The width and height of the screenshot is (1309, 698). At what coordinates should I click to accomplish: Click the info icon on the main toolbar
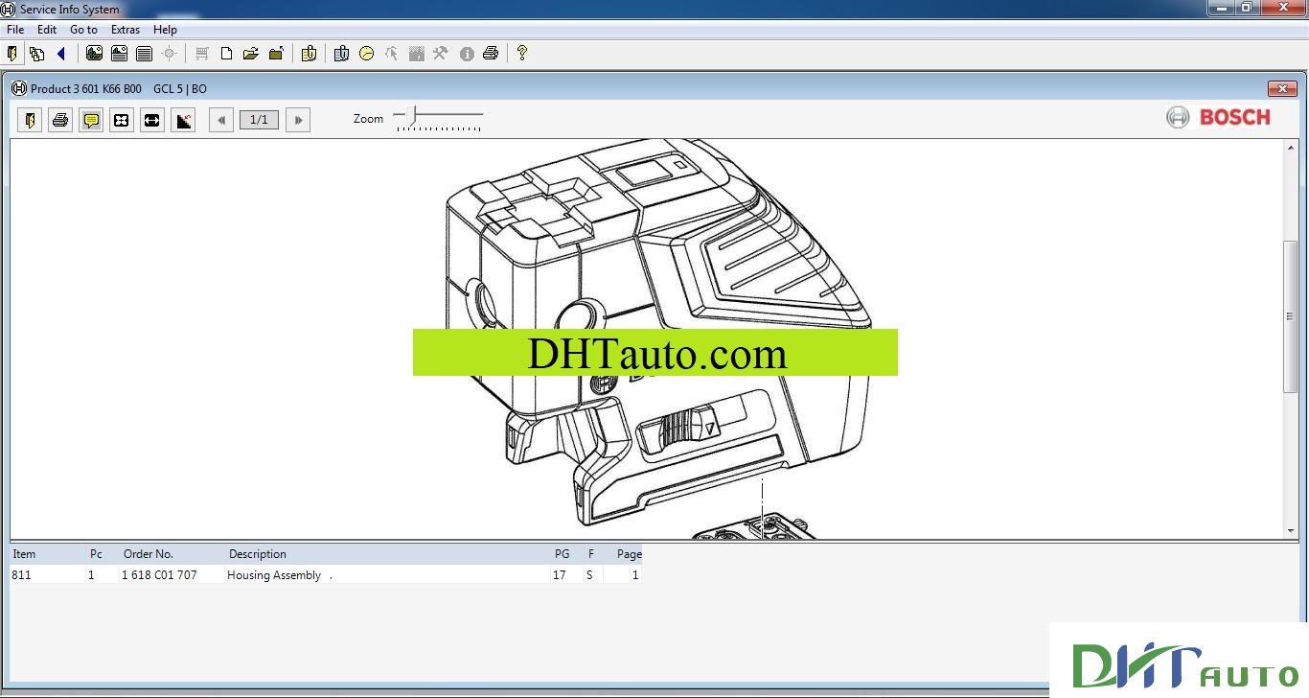[x=466, y=54]
